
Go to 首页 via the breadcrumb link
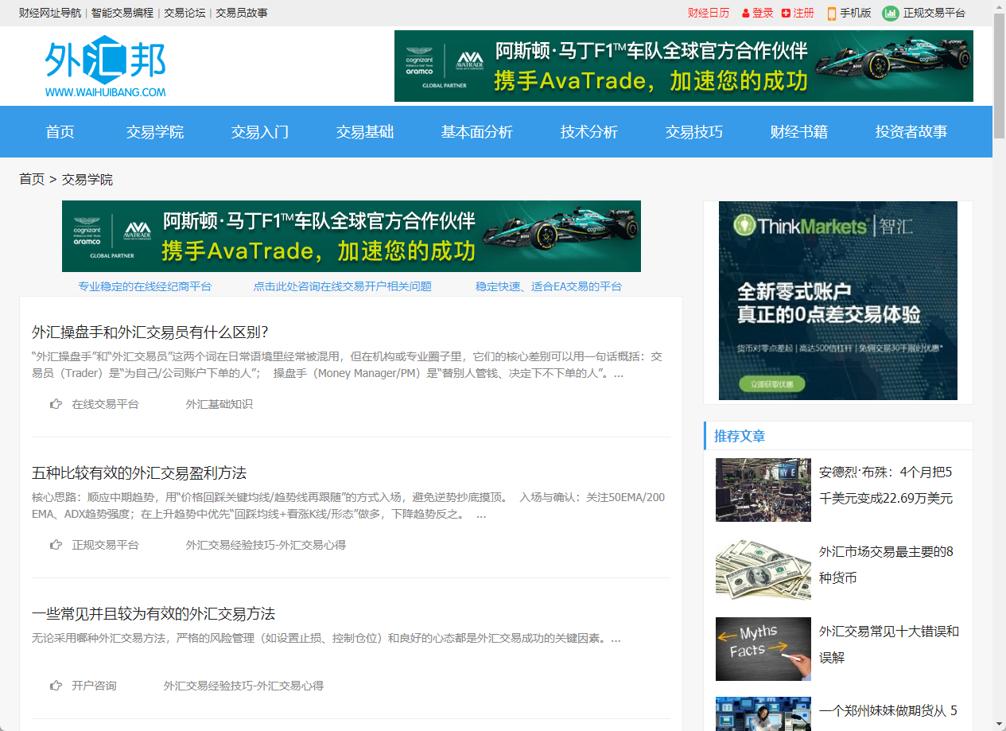click(32, 180)
